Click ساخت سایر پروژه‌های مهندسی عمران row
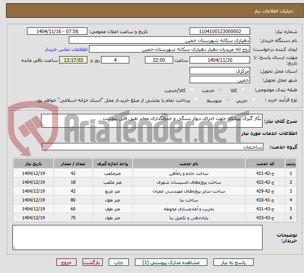The width and height of the screenshot is (304, 273). [x=155, y=191]
